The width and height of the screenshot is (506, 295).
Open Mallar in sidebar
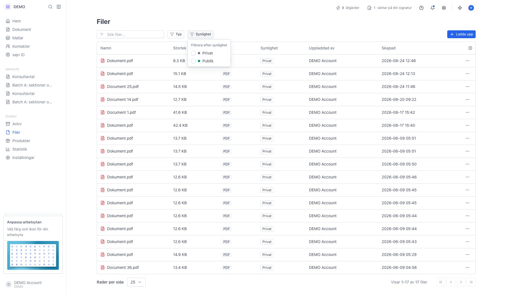point(18,38)
